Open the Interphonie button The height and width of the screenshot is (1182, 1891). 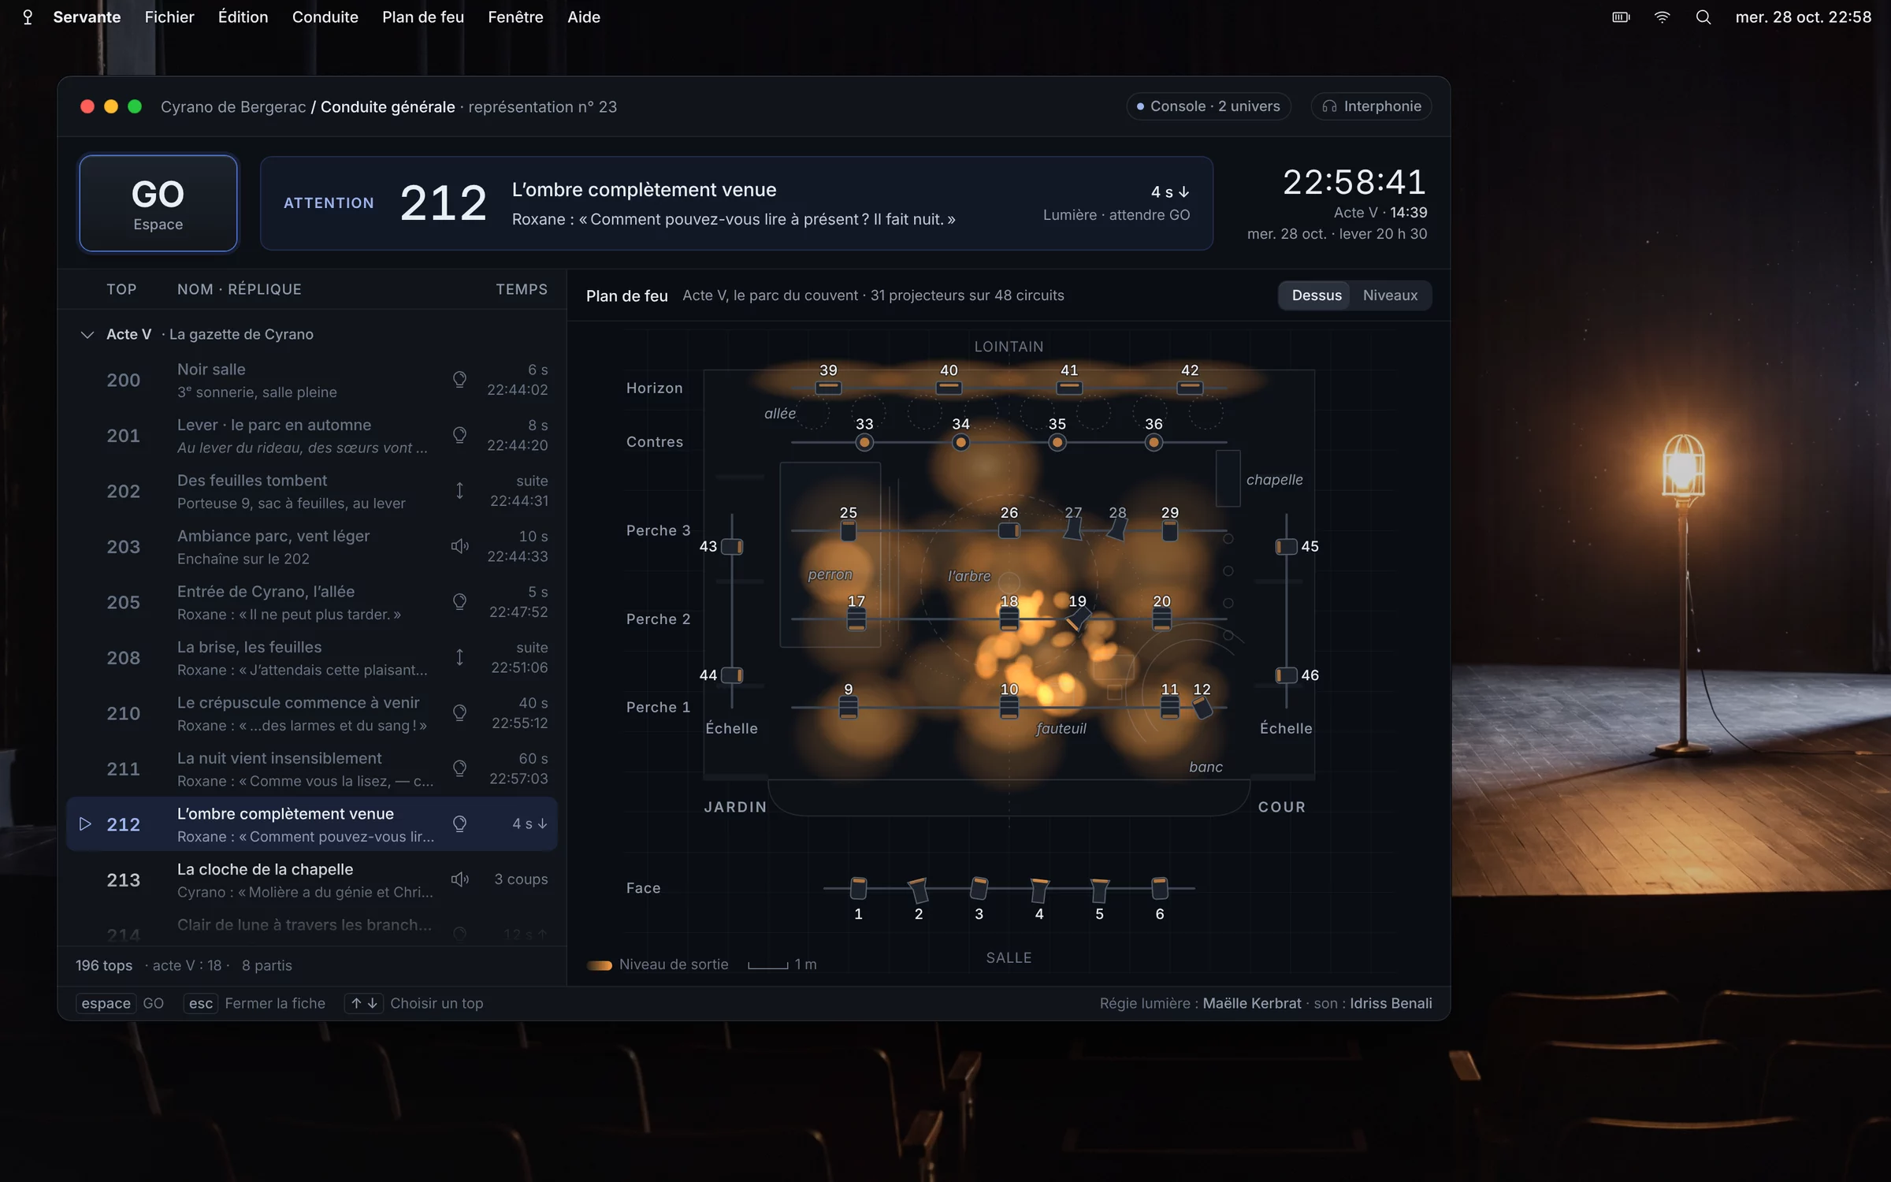[x=1371, y=106]
